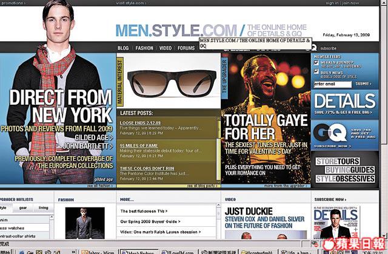
Task: Open Our Spring 2009 Buyers' Guide link
Action: [x=150, y=221]
